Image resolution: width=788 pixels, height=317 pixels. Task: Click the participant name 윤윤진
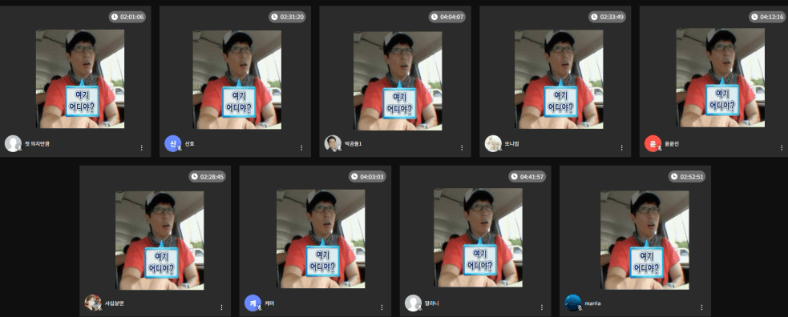[x=672, y=144]
